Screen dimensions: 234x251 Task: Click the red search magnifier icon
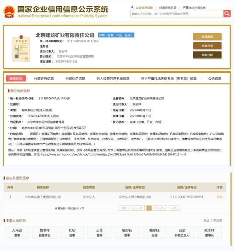click(227, 14)
